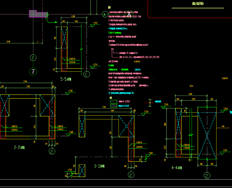232x188 pixels.
Task: Select axis bubble 2 below section 4-4
Action: pos(207,175)
